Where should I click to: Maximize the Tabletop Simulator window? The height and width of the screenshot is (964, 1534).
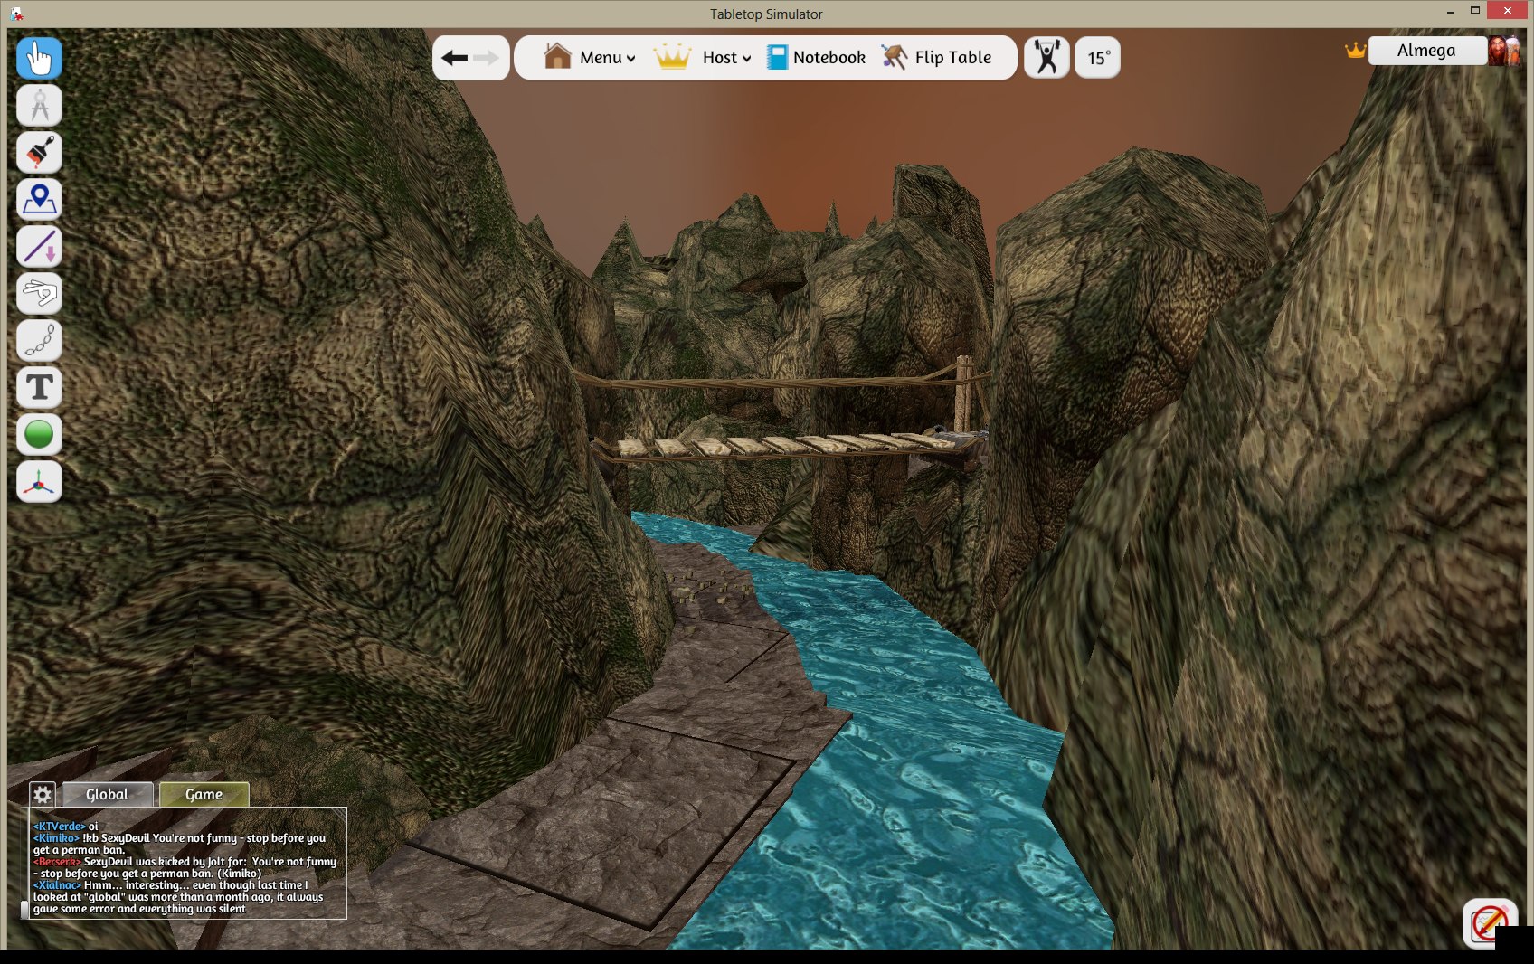pos(1475,11)
